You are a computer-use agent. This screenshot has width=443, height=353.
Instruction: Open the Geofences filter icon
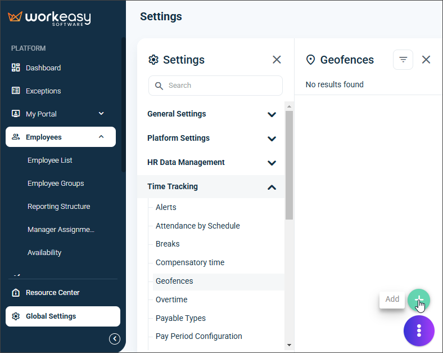point(403,60)
